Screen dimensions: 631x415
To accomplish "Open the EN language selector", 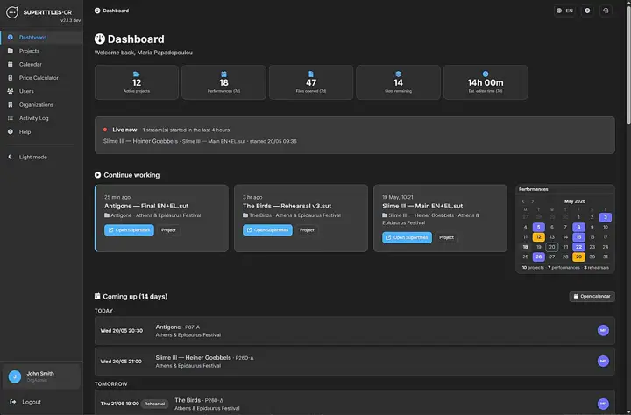I will point(564,11).
